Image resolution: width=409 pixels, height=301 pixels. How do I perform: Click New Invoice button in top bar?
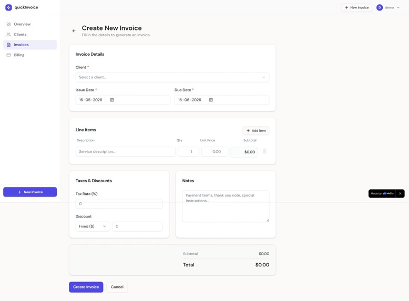[x=356, y=7]
